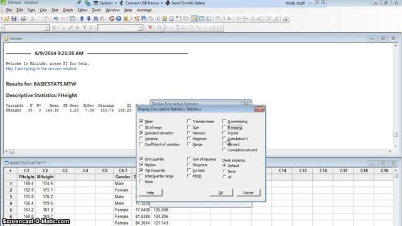Select the C6-T column header

123,170
